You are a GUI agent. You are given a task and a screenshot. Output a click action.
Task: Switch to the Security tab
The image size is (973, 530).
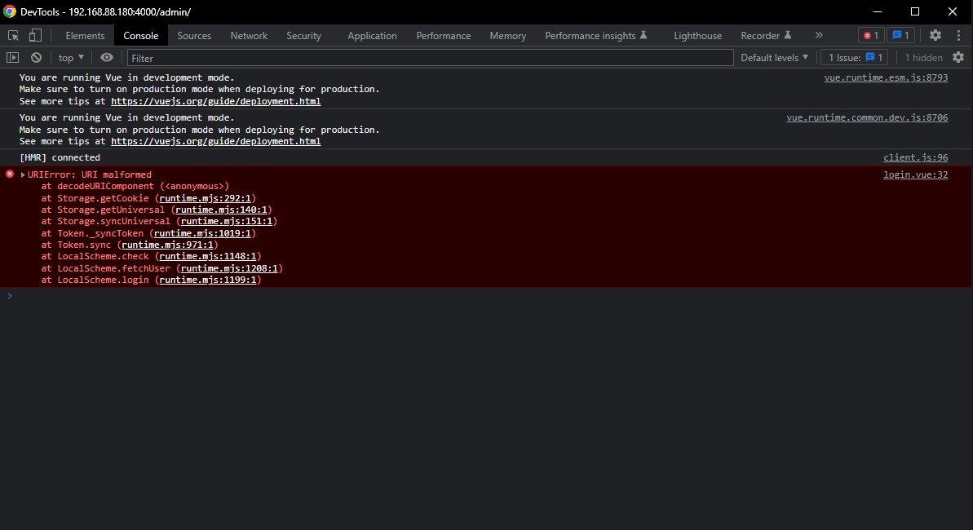[303, 35]
